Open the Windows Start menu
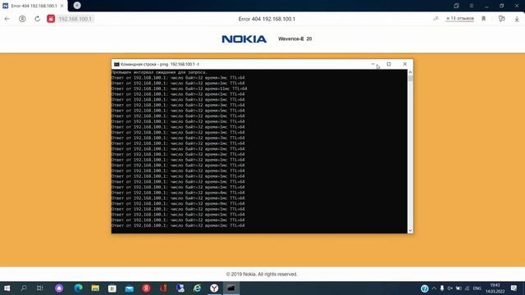This screenshot has height=295, width=525. [x=7, y=288]
